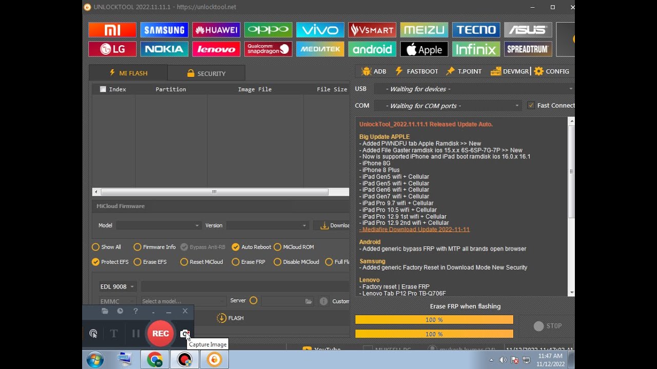Start recording with the REC button
Viewport: 657px width, 369px height.
click(160, 334)
